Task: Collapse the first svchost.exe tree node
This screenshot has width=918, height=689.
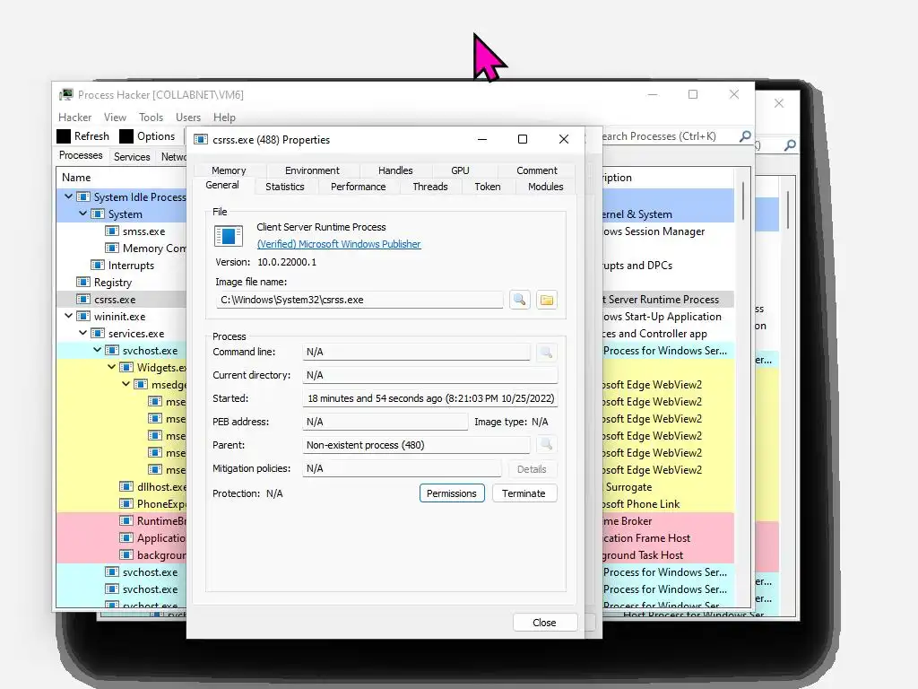Action: tap(97, 351)
